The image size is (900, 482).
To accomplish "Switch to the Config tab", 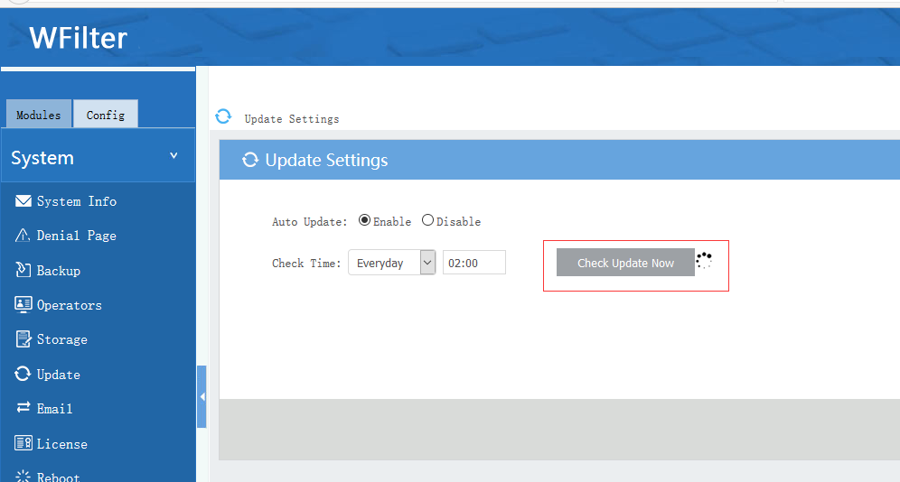I will (x=106, y=115).
